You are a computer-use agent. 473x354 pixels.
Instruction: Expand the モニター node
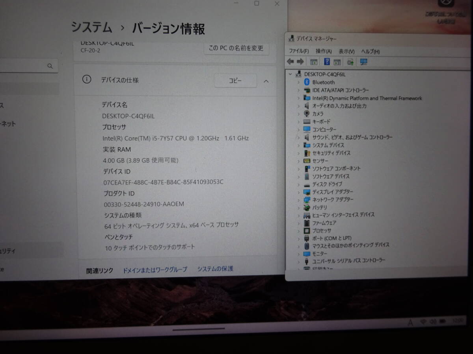coord(299,254)
